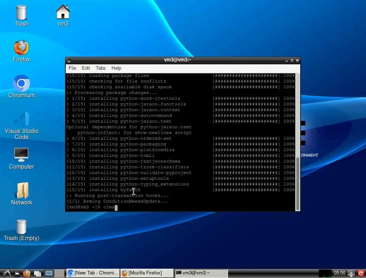Click the CPU usage monitor in the taskbar
The width and height of the screenshot is (366, 278).
(325, 273)
